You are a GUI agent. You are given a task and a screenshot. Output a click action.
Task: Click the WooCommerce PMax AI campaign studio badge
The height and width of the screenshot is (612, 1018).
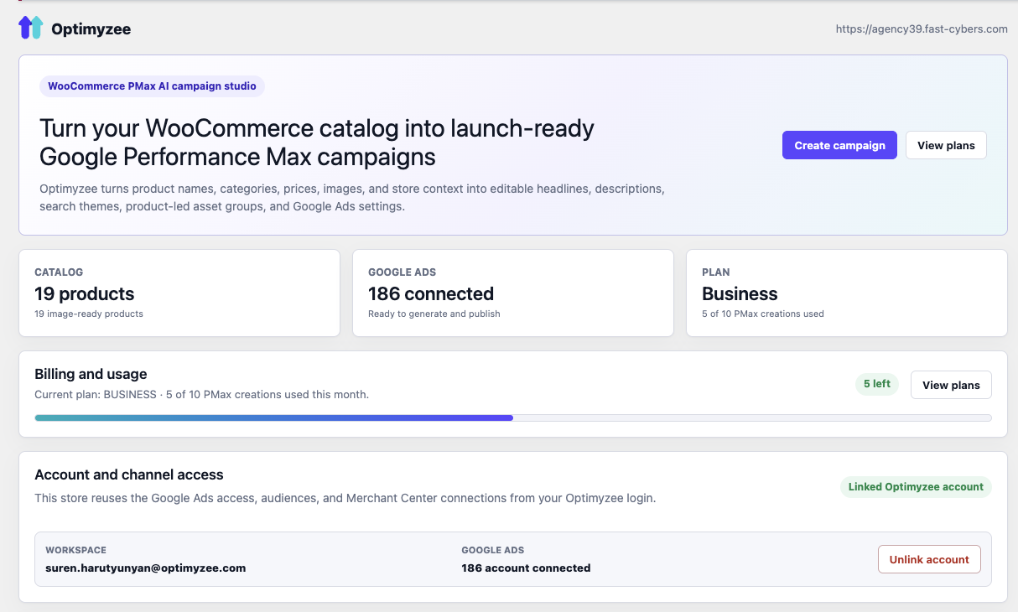tap(152, 86)
